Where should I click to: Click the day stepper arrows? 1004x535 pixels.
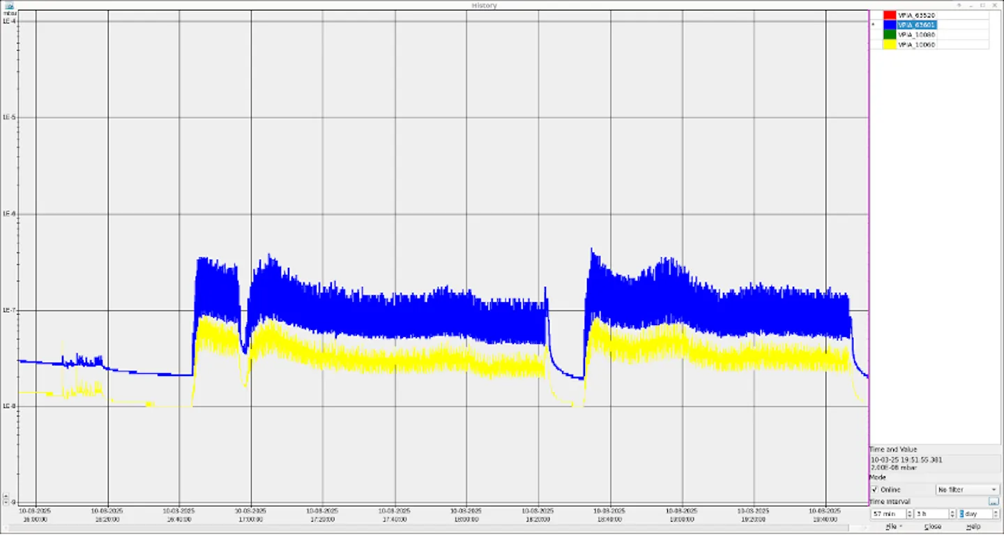point(996,513)
